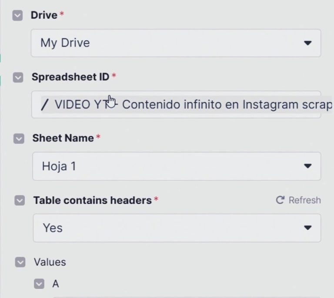Click the Table contains headers label

click(x=92, y=201)
